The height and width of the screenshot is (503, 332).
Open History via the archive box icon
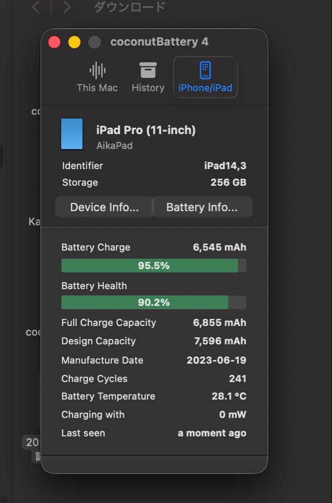(x=148, y=70)
